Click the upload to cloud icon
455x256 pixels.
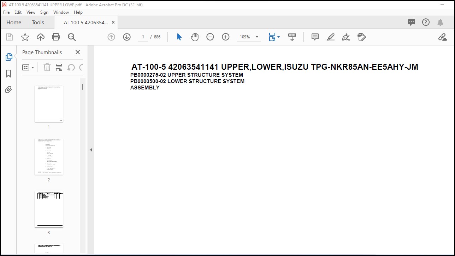pyautogui.click(x=41, y=37)
